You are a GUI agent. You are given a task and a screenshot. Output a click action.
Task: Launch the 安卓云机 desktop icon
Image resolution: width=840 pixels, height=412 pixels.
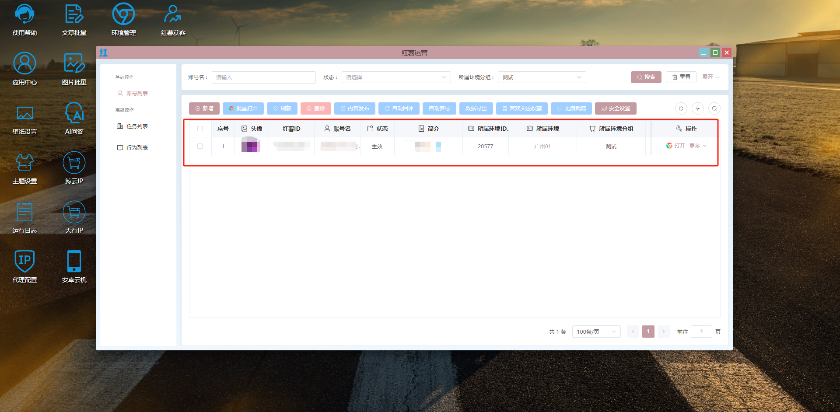click(x=74, y=267)
